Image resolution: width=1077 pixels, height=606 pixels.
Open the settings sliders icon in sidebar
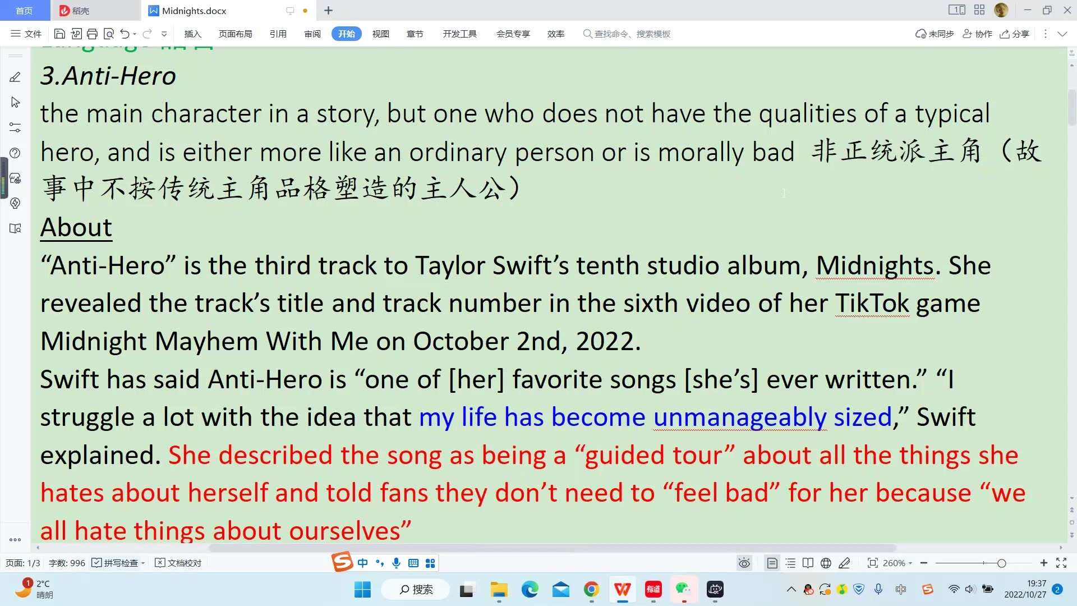point(15,127)
